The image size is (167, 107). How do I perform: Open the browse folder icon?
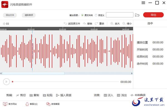coord(137,15)
